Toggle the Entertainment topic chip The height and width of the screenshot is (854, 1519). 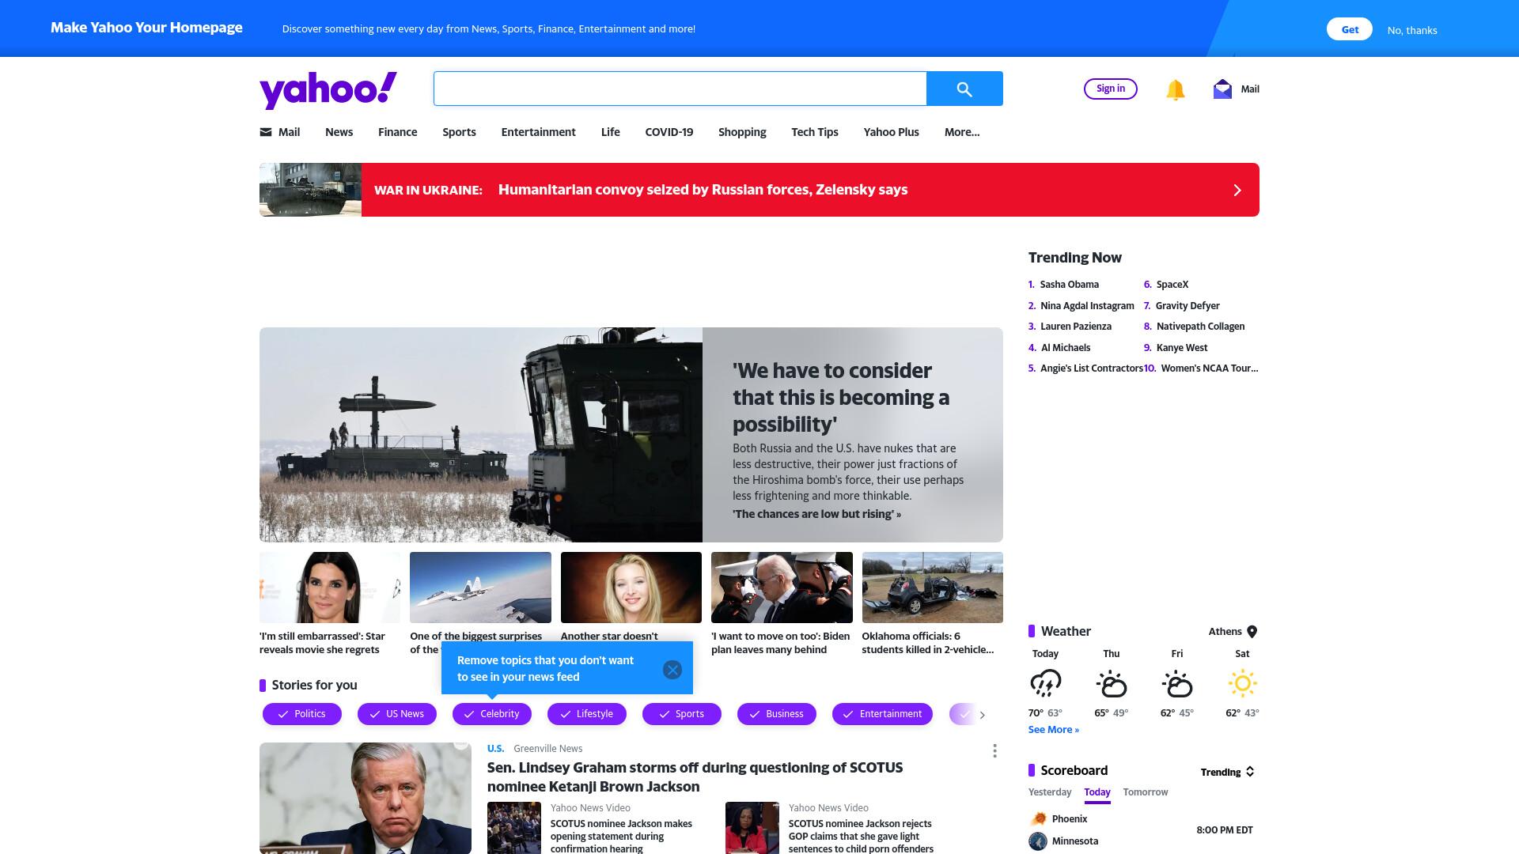(x=882, y=714)
